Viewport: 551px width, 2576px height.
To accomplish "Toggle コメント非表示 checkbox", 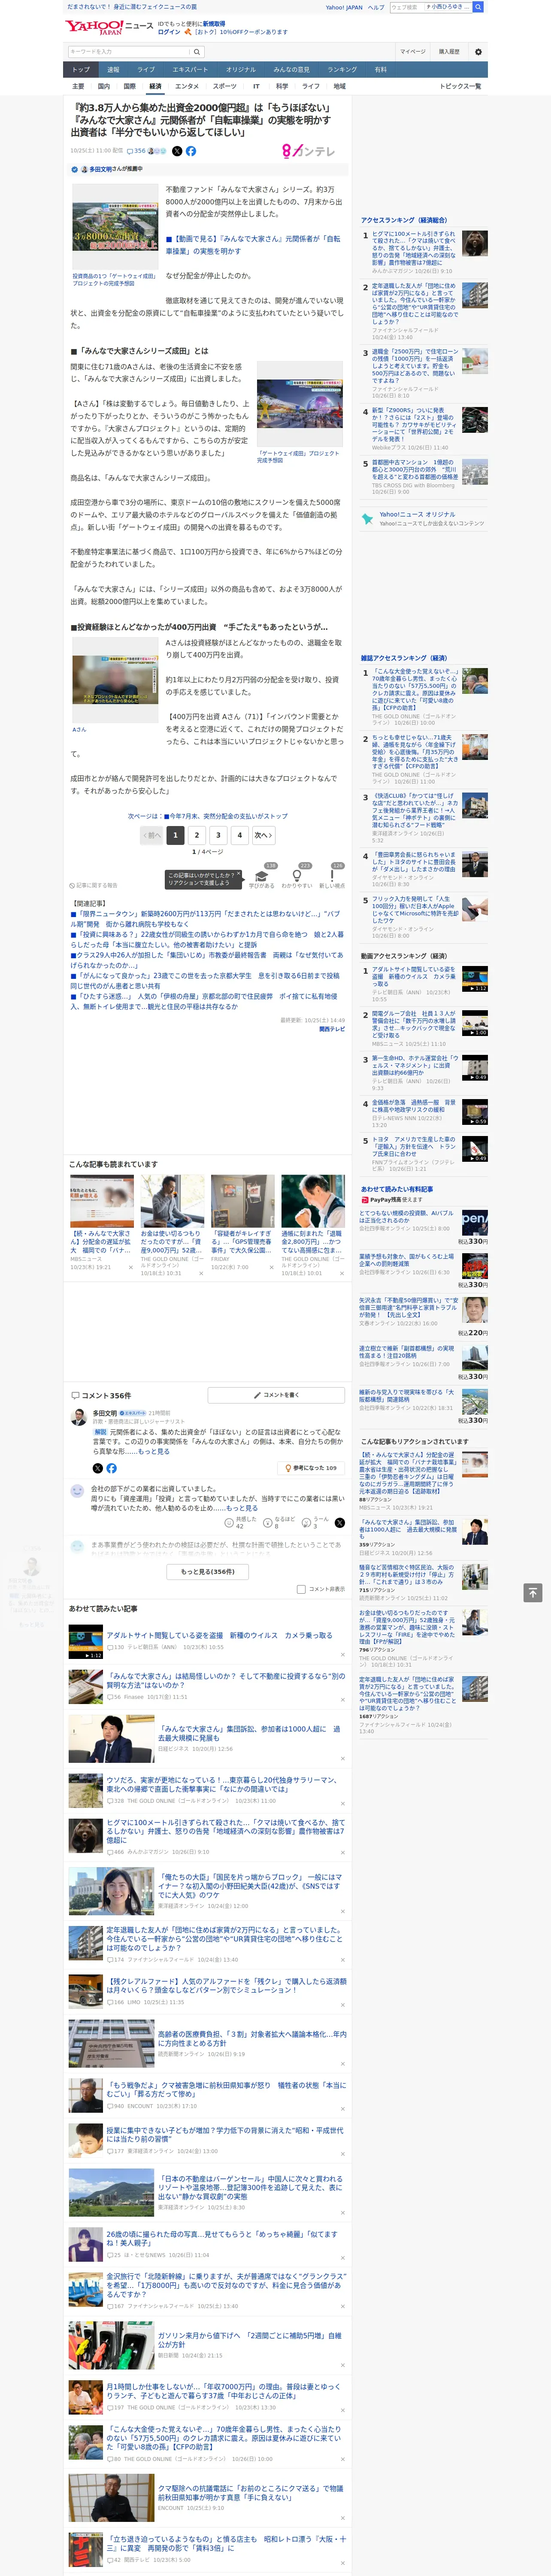I will [x=301, y=1589].
